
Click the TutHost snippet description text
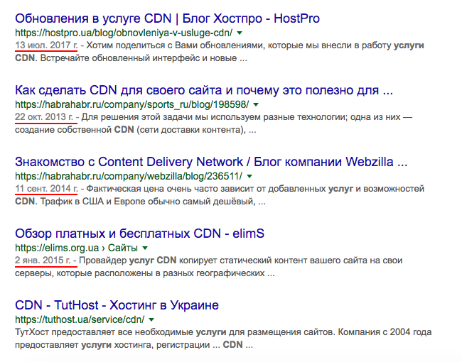[x=213, y=339]
